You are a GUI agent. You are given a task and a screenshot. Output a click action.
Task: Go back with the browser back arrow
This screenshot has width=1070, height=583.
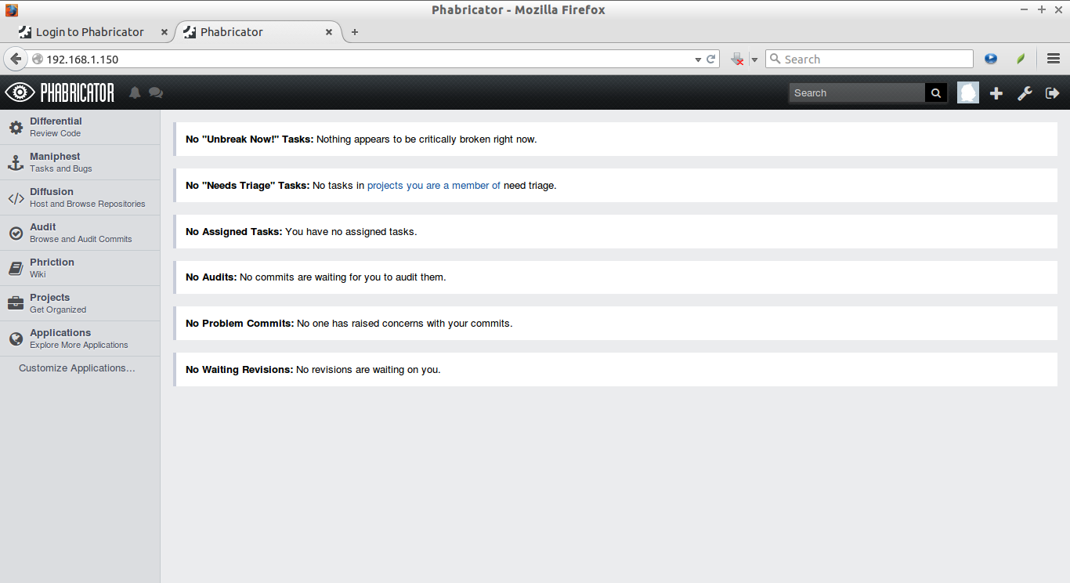(x=16, y=59)
